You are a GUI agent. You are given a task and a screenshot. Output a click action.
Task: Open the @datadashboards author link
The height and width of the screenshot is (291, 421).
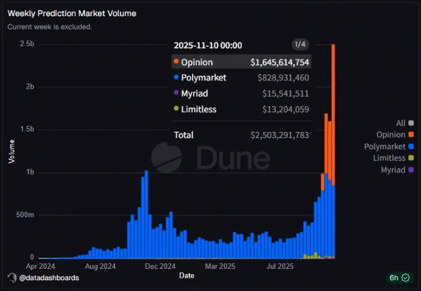point(49,277)
